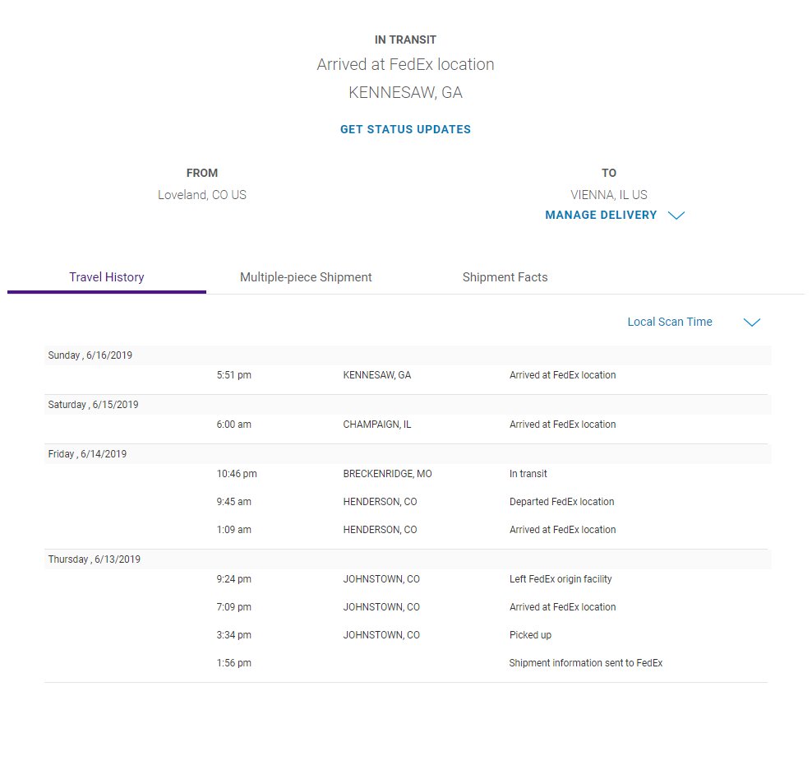Click the VIENNA, IL US destination address
The width and height of the screenshot is (812, 775).
coord(609,195)
